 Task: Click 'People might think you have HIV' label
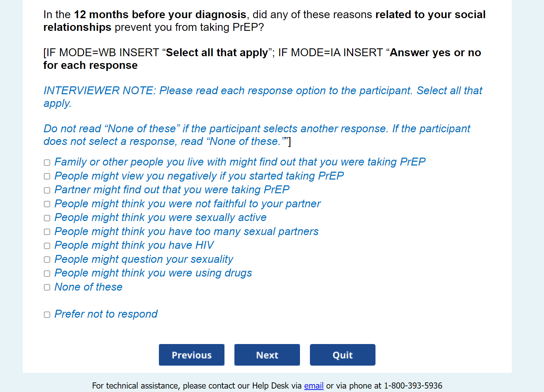coord(134,245)
